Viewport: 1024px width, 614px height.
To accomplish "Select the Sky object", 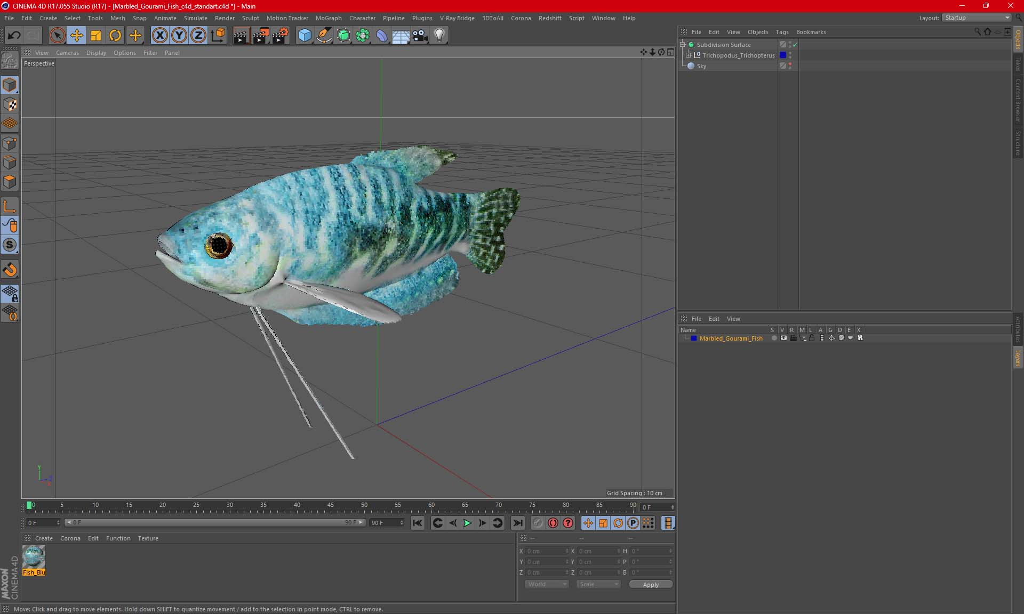I will (x=701, y=66).
